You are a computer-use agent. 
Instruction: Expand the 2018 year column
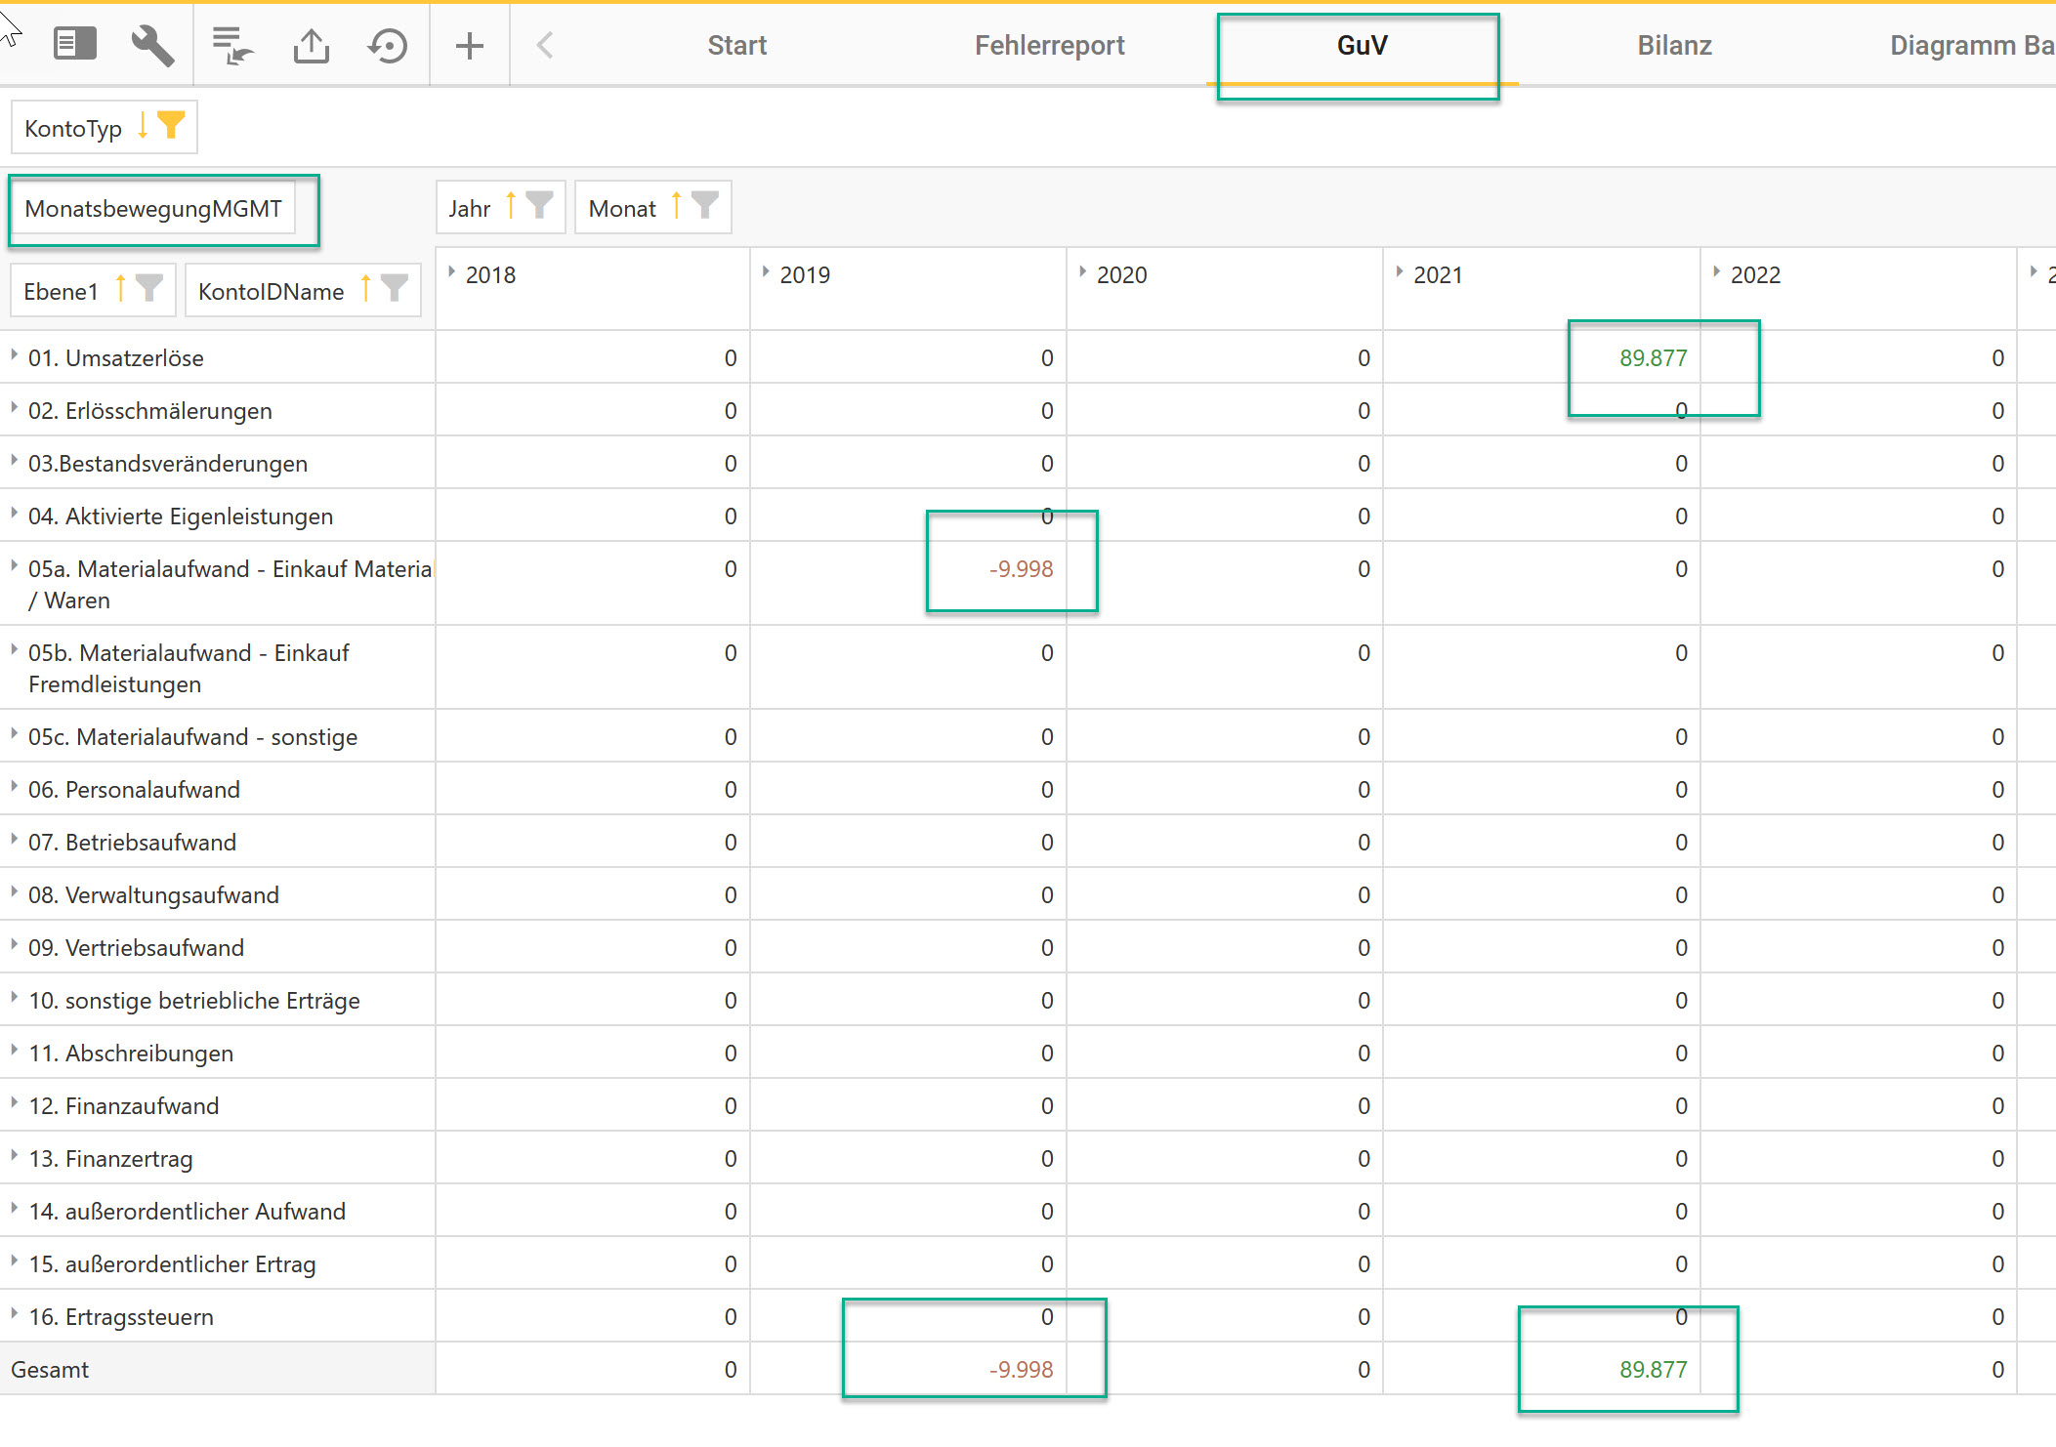tap(451, 273)
